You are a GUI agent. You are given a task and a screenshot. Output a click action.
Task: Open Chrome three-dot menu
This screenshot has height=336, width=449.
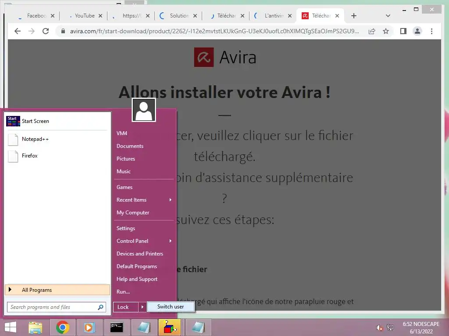(431, 31)
